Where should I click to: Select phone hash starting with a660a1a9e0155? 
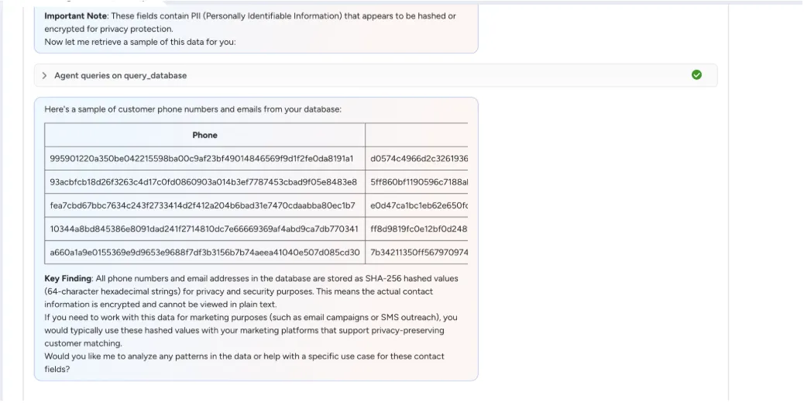(204, 252)
